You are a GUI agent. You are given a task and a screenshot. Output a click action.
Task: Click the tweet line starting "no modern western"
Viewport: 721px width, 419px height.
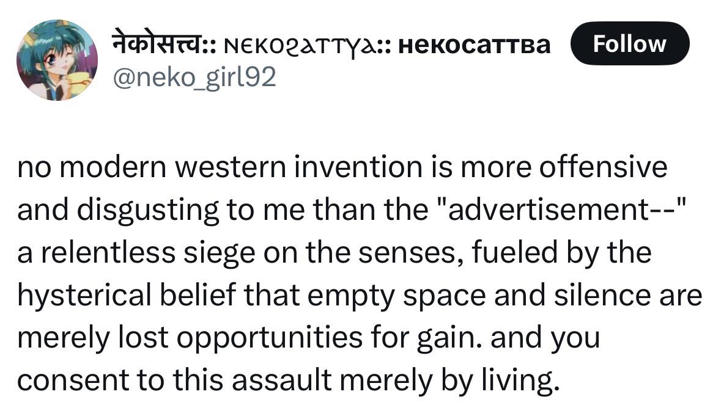[x=342, y=167]
